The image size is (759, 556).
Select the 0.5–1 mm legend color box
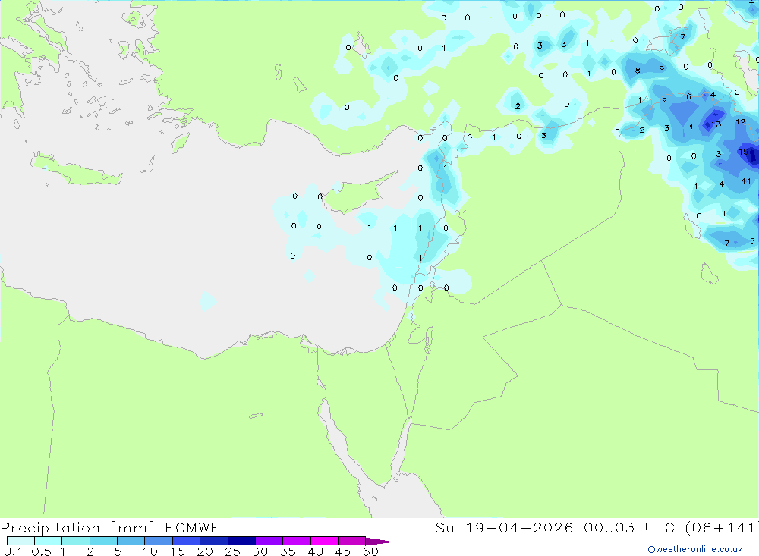48,541
